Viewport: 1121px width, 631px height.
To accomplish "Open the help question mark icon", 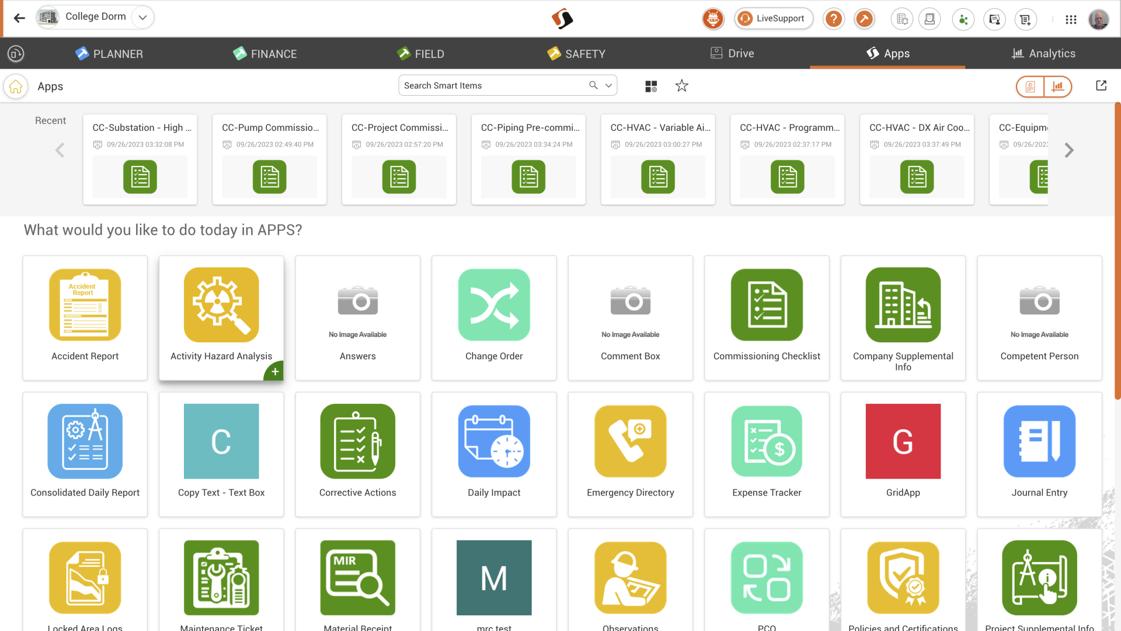I will click(833, 19).
